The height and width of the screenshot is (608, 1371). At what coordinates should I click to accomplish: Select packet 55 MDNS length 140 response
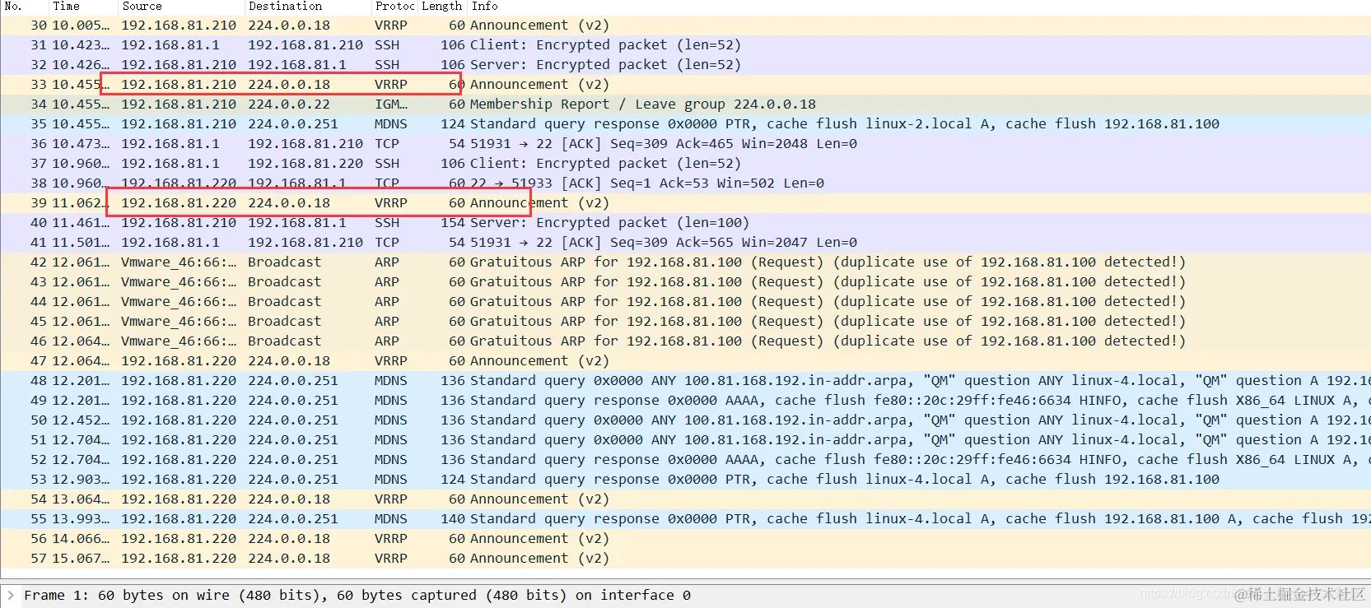pyautogui.click(x=685, y=519)
